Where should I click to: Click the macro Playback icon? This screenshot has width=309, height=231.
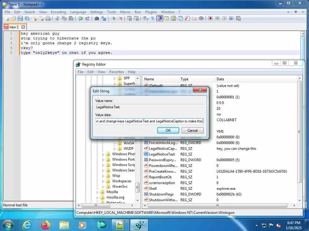point(224,18)
